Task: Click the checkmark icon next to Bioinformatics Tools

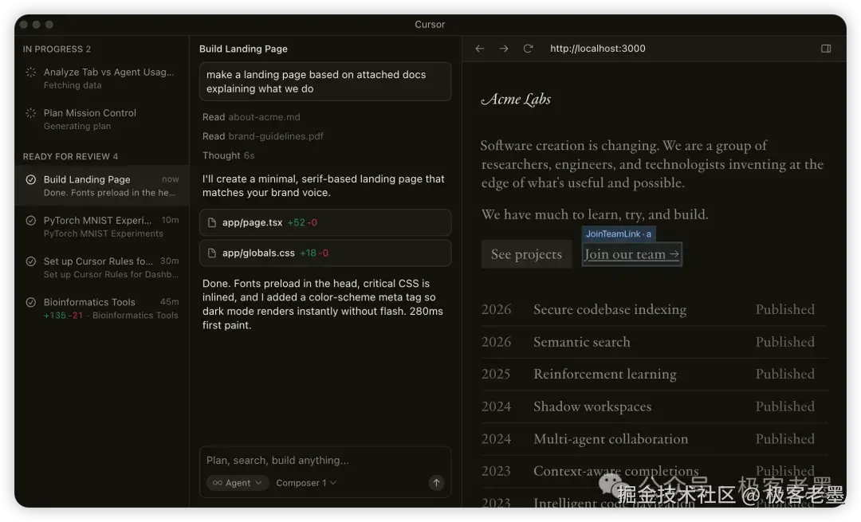Action: 31,302
